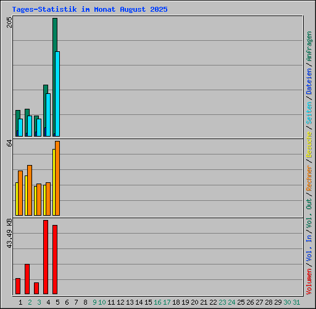Viewport: 316px width, 309px height.
Task: Click the Anfragen legend label
Action: pyautogui.click(x=309, y=46)
